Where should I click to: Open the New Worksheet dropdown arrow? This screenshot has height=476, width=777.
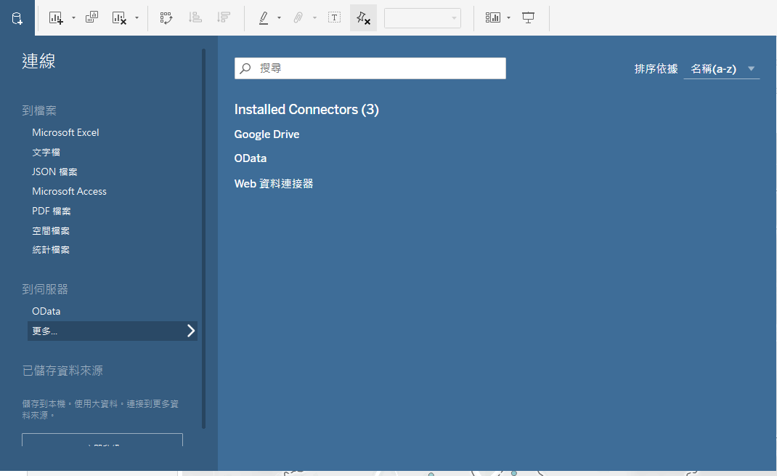coord(73,18)
